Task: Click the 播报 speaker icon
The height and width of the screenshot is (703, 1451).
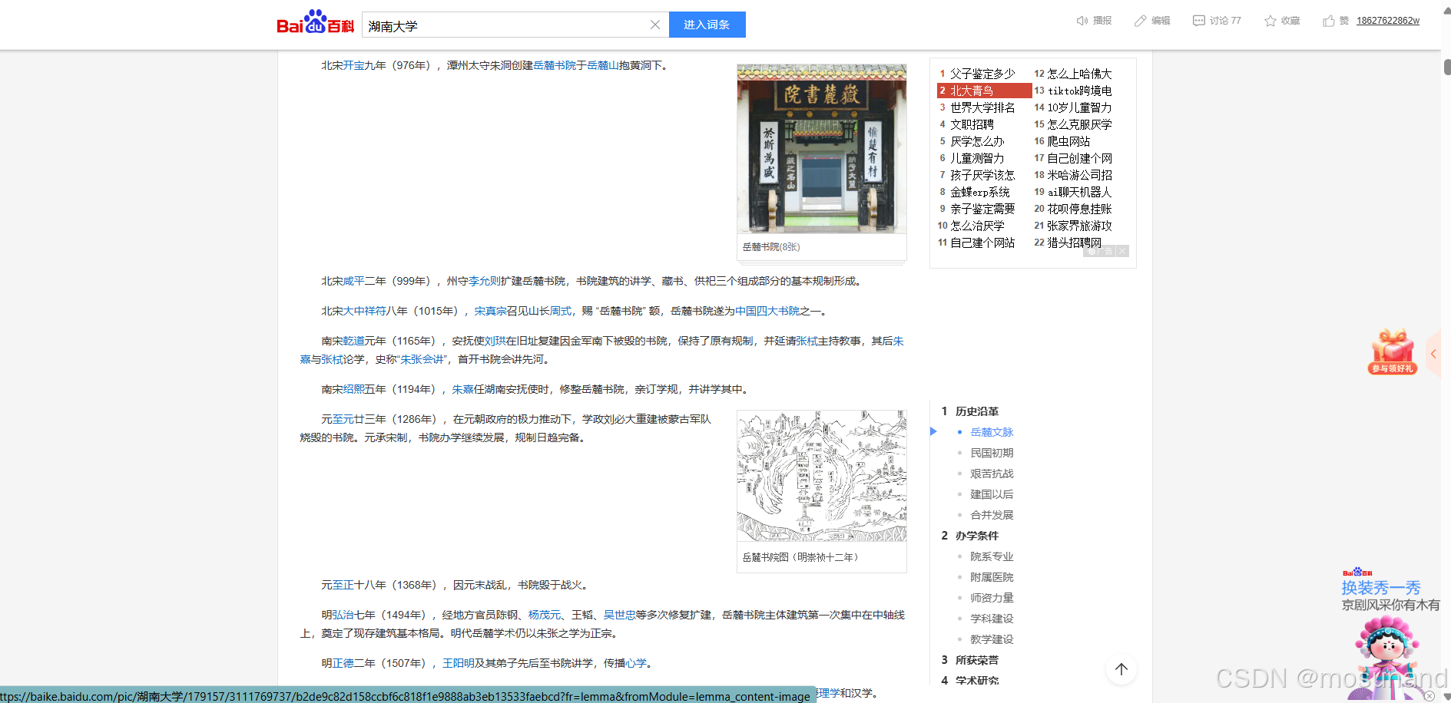Action: pos(1082,21)
